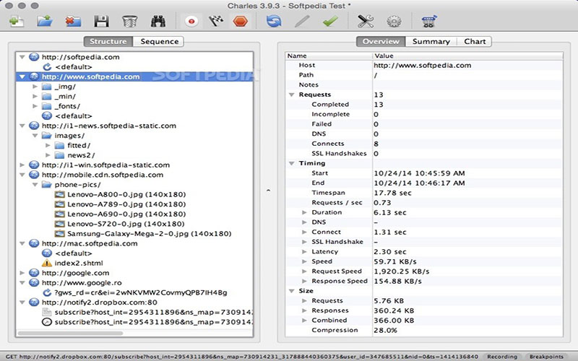Click the Breakpoints status bar button
This screenshot has width=578, height=361.
pos(546,357)
